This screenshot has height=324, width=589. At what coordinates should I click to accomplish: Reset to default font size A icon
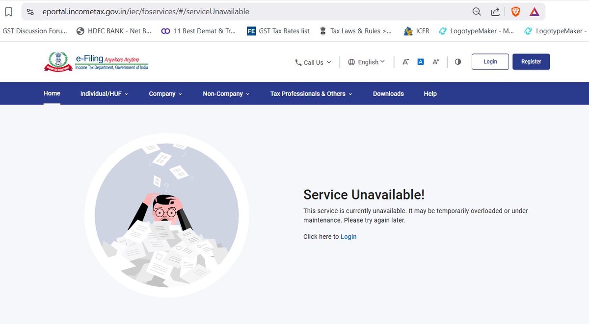tap(421, 62)
